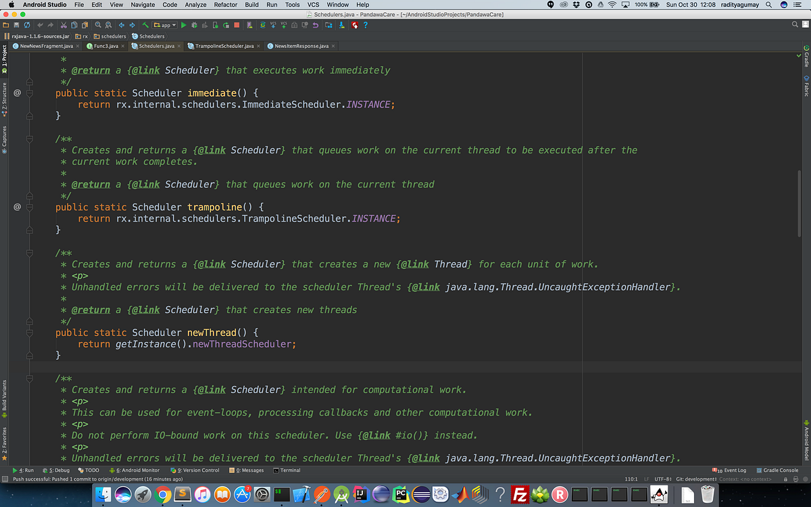Image resolution: width=811 pixels, height=507 pixels.
Task: Open Google Chrome from the Dock
Action: click(x=162, y=495)
